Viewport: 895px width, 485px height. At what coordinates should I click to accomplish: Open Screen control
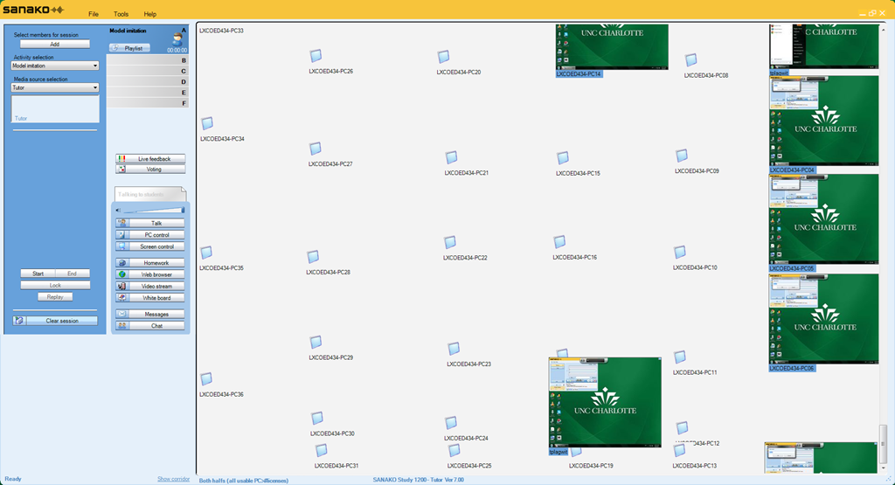[150, 246]
